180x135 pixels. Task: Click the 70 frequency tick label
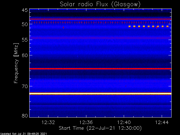tap(25, 86)
